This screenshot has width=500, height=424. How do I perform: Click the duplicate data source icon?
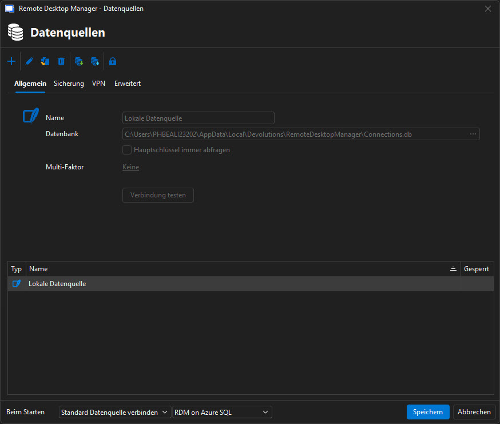45,61
